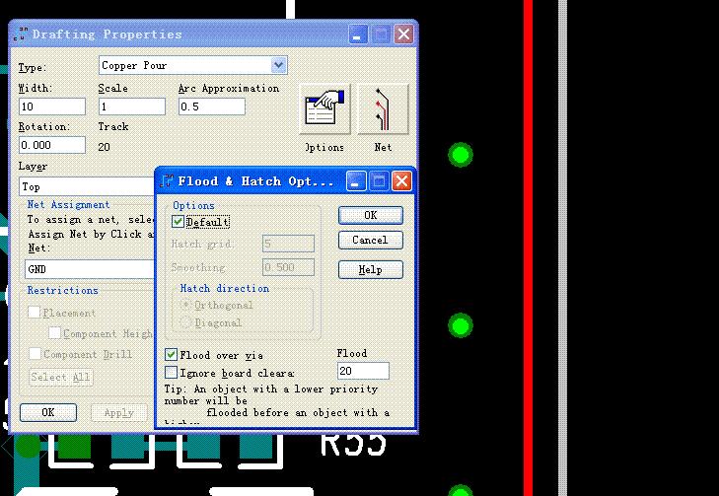
Task: Enable Ignore board clearance checkbox
Action: [171, 372]
